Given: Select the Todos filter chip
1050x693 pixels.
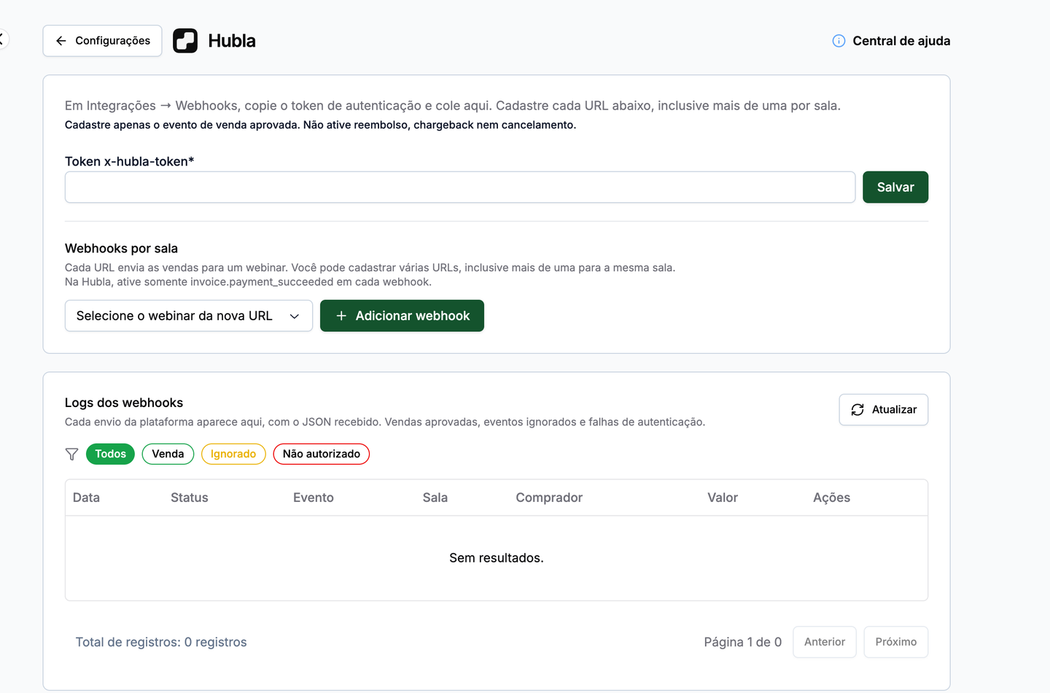Looking at the screenshot, I should [110, 454].
